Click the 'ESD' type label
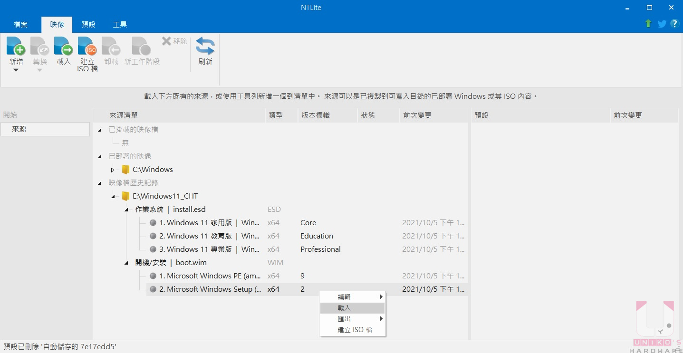Viewport: 683px width, 353px height. point(274,210)
